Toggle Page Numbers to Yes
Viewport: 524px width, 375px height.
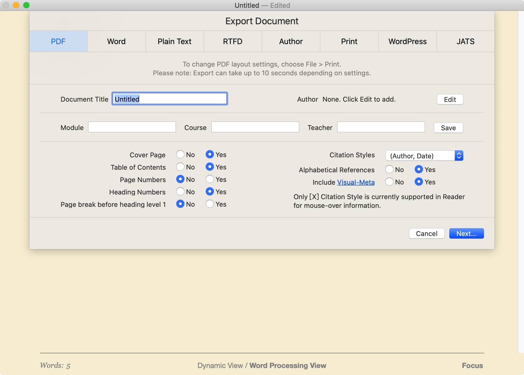(209, 179)
